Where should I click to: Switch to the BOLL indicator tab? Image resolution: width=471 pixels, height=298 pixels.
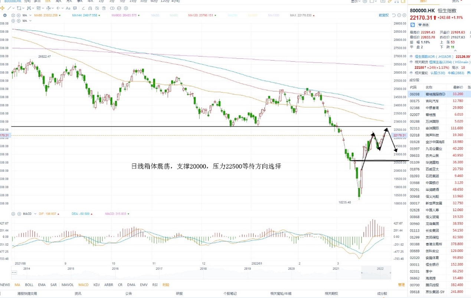29,285
